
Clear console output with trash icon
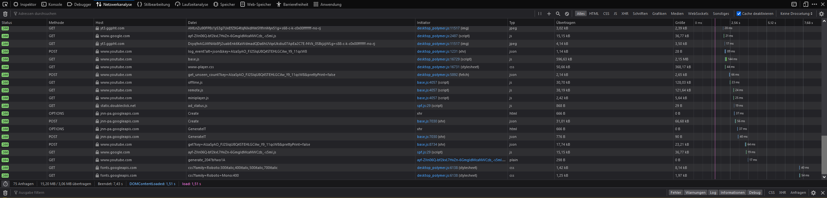pos(5,193)
